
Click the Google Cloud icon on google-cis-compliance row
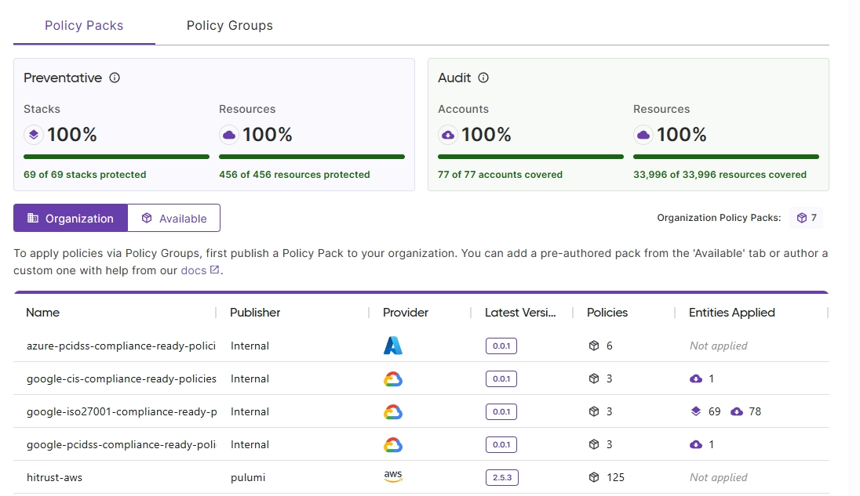tap(392, 378)
